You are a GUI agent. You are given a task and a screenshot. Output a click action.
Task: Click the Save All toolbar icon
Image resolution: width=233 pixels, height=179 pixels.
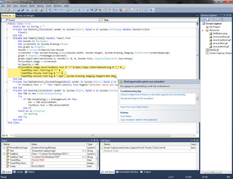click(x=22, y=10)
